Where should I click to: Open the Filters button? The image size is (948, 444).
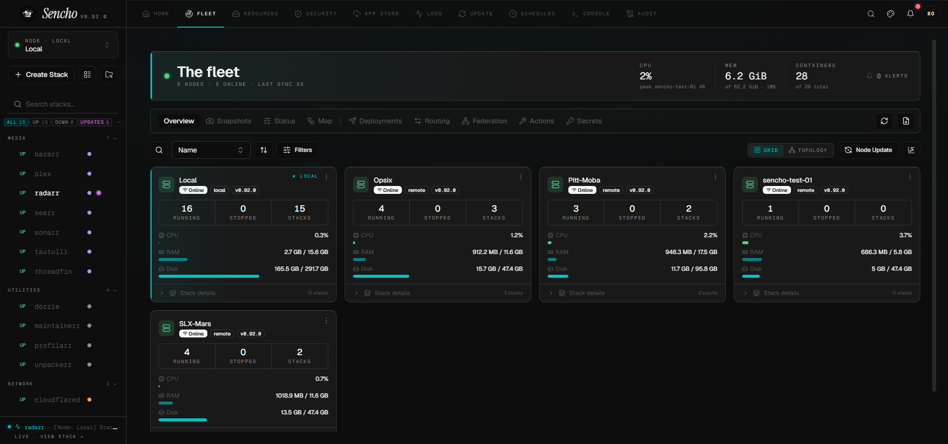pyautogui.click(x=298, y=150)
